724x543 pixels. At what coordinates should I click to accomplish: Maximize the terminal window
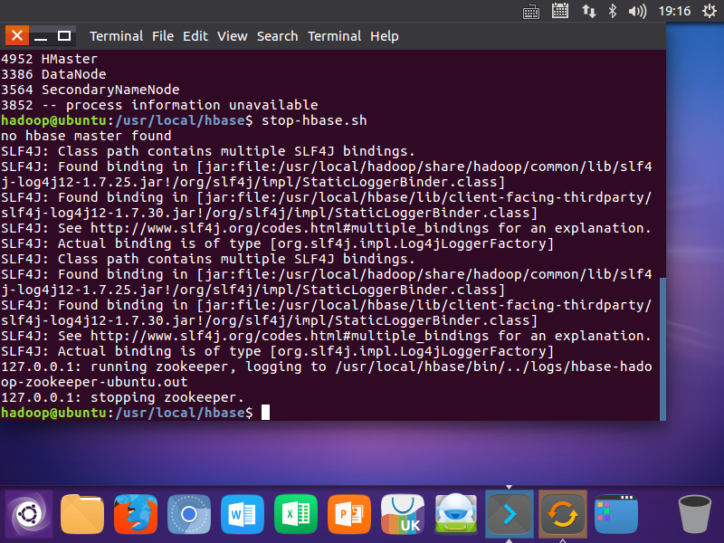[64, 35]
